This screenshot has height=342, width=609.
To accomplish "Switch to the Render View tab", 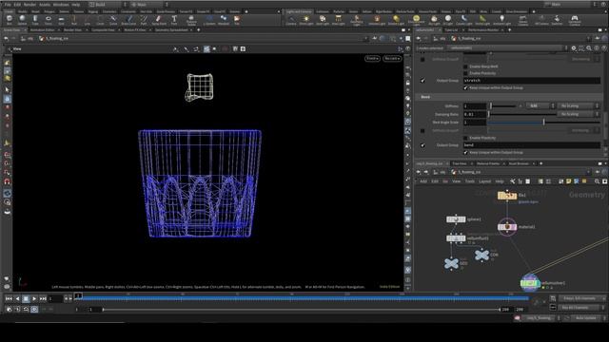I will (72, 29).
